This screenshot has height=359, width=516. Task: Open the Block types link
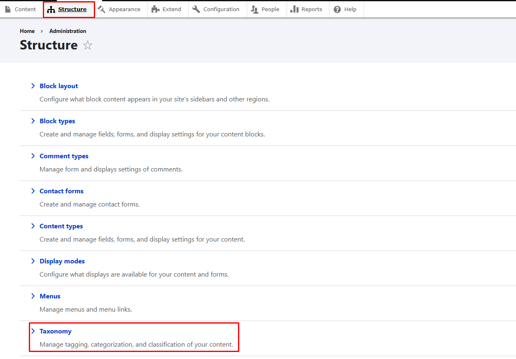57,121
